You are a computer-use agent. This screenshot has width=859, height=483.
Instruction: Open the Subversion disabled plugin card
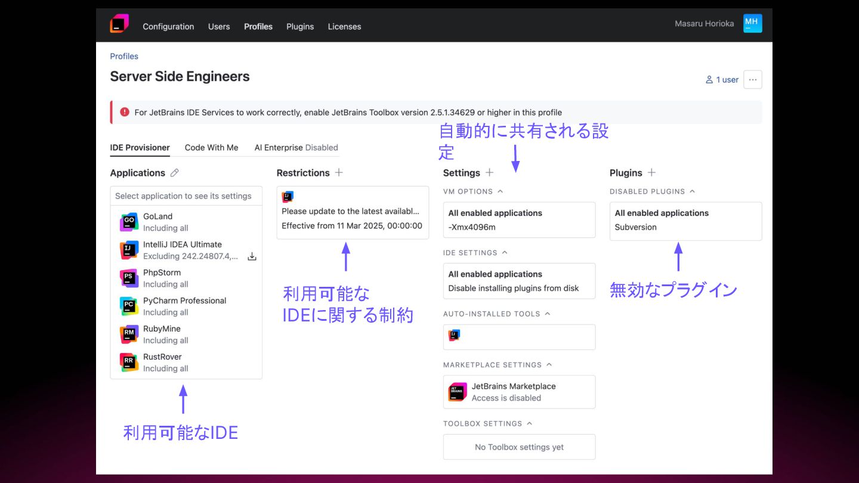coord(685,221)
